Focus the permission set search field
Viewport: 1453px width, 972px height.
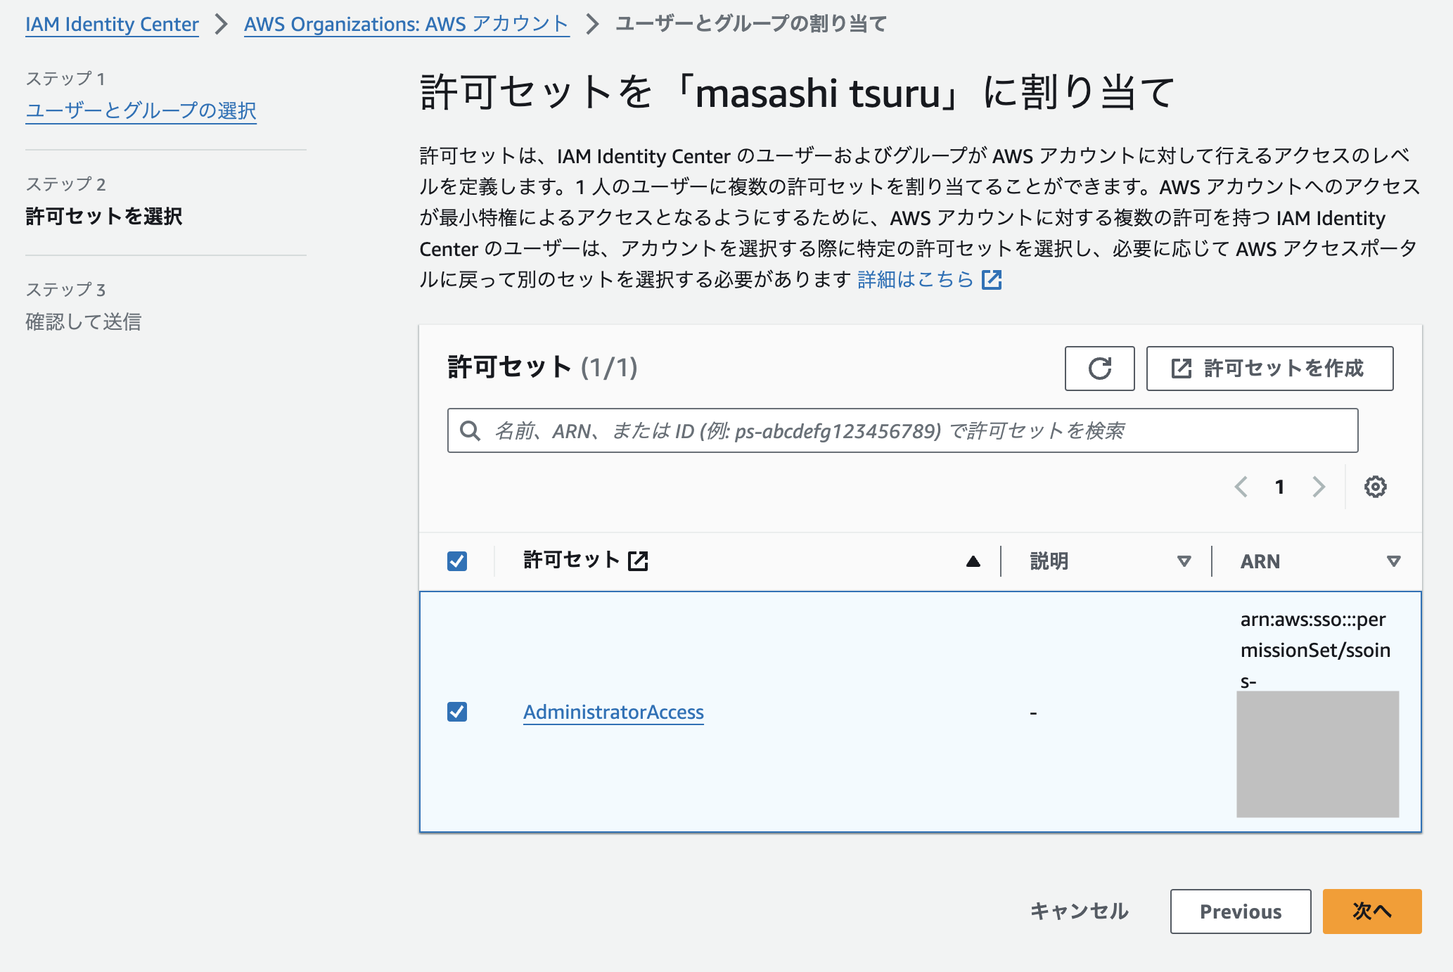[x=902, y=430]
